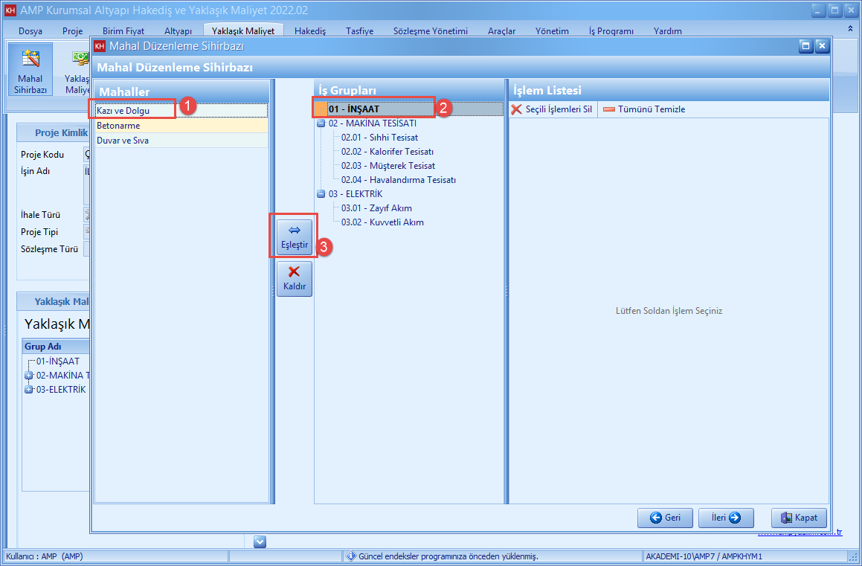Proceed with the İleri button
The height and width of the screenshot is (566, 862).
click(726, 518)
